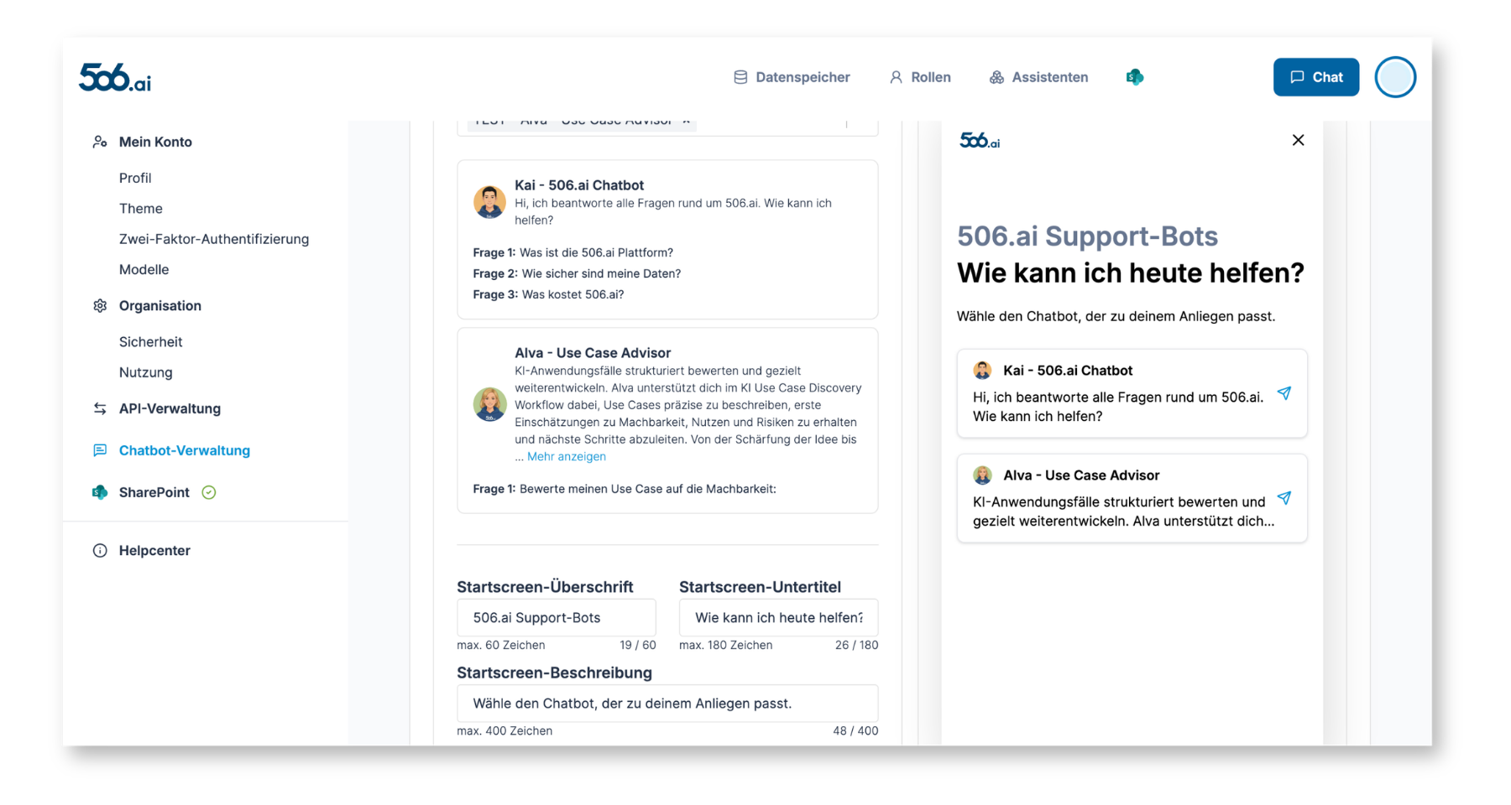Click the Chatbot-Verwaltung chat icon
This screenshot has width=1511, height=805.
(x=100, y=450)
